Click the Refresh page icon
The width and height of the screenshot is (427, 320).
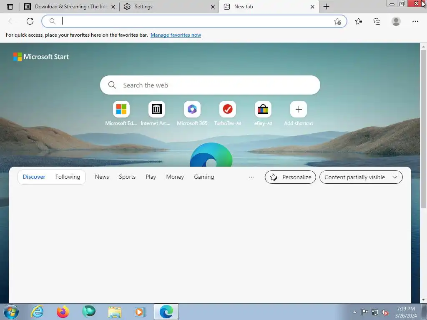pos(30,21)
